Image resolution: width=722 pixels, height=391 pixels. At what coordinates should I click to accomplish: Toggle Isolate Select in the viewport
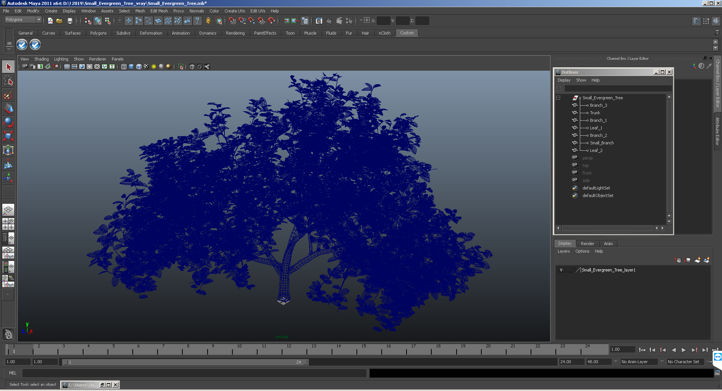(x=181, y=67)
